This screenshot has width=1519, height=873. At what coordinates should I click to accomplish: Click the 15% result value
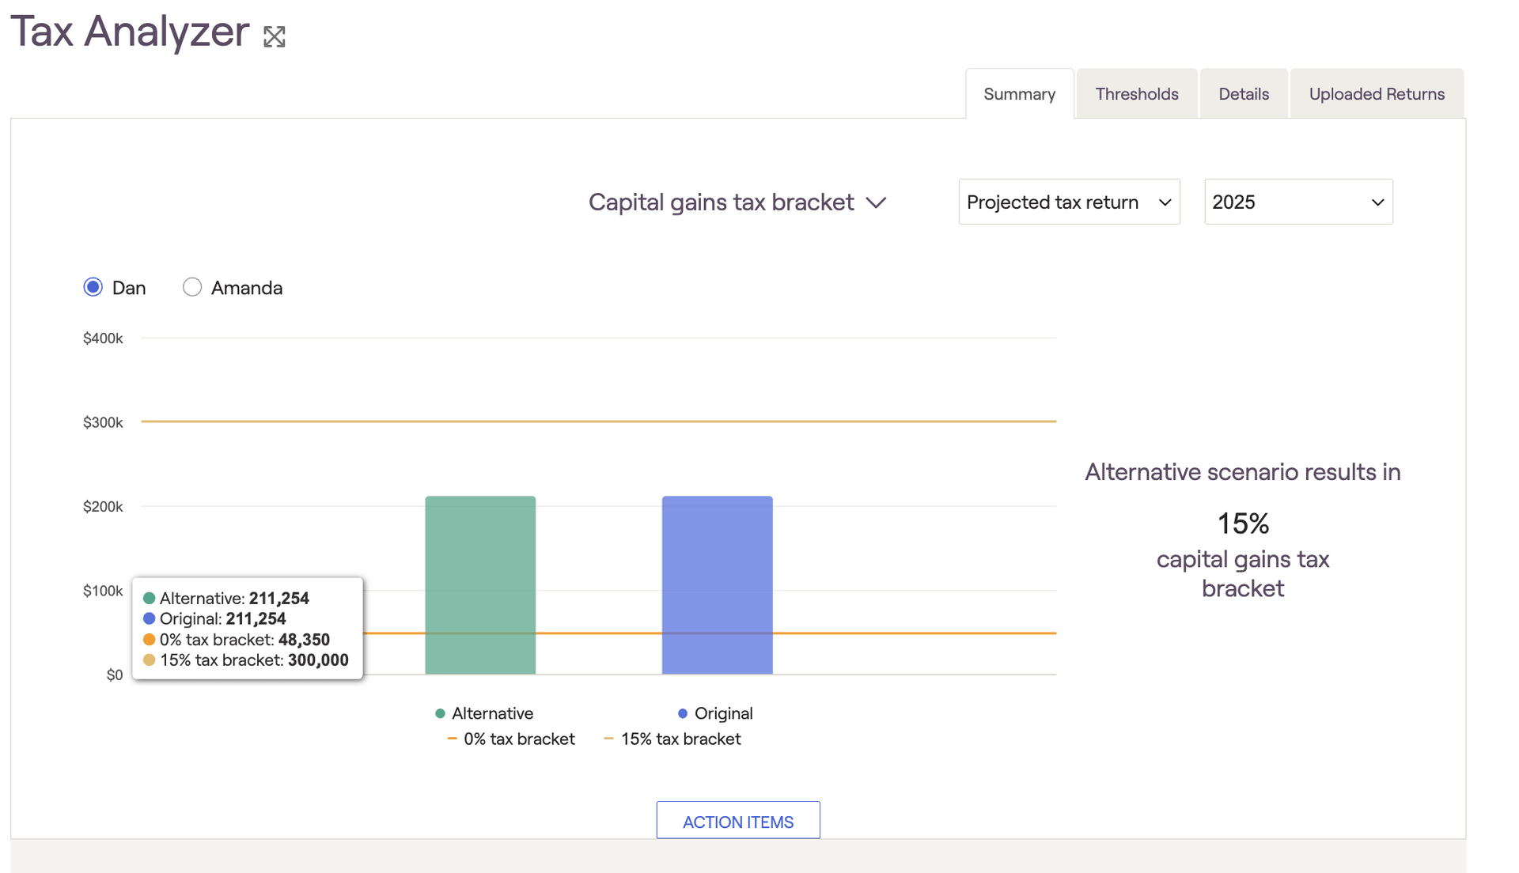point(1243,523)
